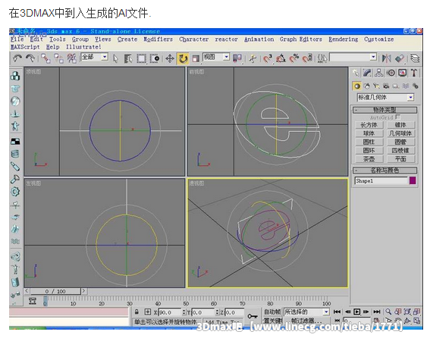Switch to the Create command panel tab
The width and height of the screenshot is (433, 341).
[356, 73]
